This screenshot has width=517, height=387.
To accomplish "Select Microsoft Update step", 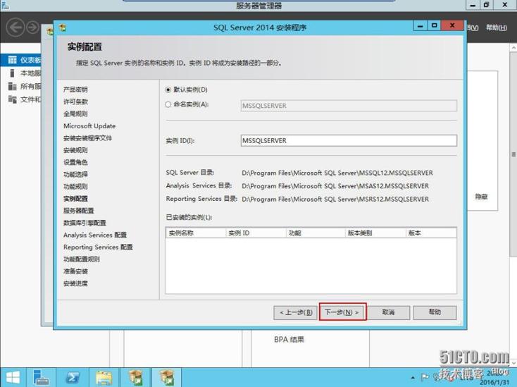I will [x=89, y=126].
